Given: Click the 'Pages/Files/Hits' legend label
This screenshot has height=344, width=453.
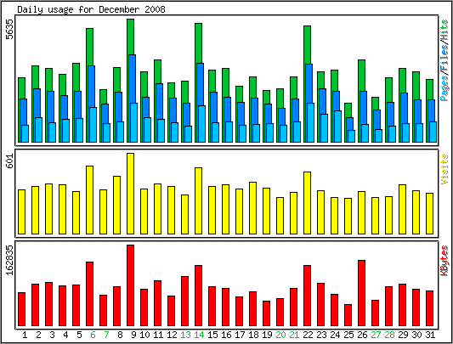Looking at the screenshot, I should pyautogui.click(x=445, y=60).
